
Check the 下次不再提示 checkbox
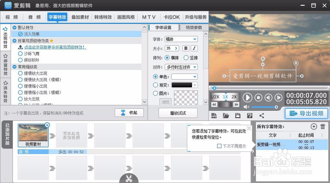pos(219,146)
